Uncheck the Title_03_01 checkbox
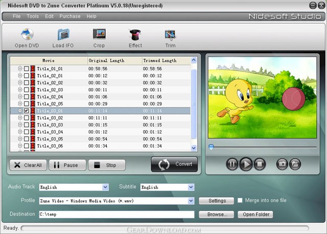The width and height of the screenshot is (327, 234). click(26, 111)
